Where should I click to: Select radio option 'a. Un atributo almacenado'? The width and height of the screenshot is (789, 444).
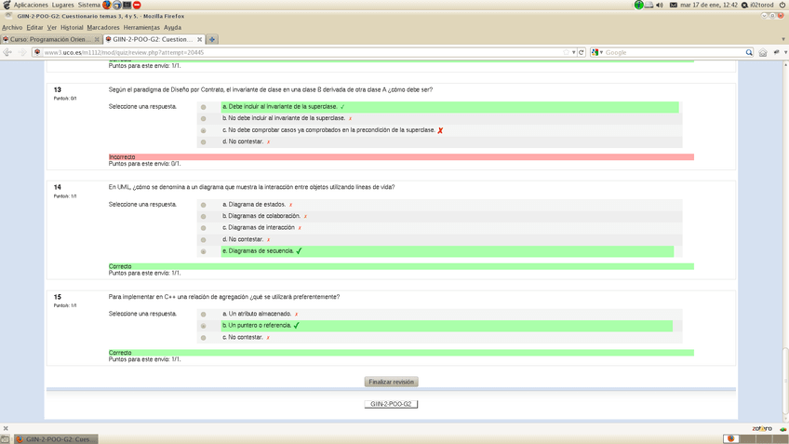point(204,315)
